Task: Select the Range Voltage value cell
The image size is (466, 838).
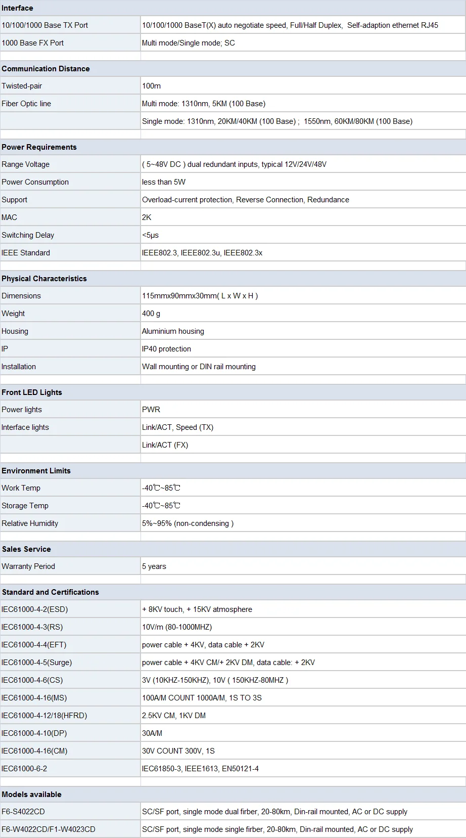Action: (234, 164)
